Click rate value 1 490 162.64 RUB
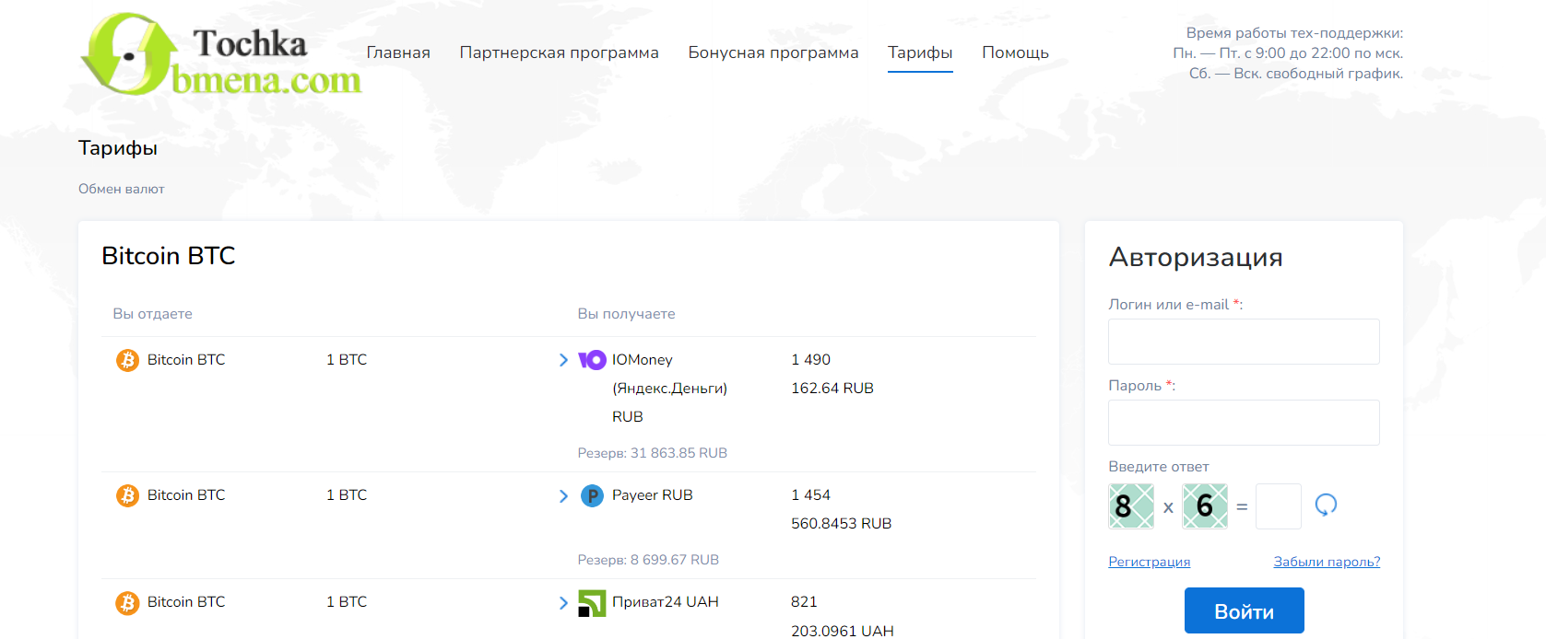 (x=832, y=374)
